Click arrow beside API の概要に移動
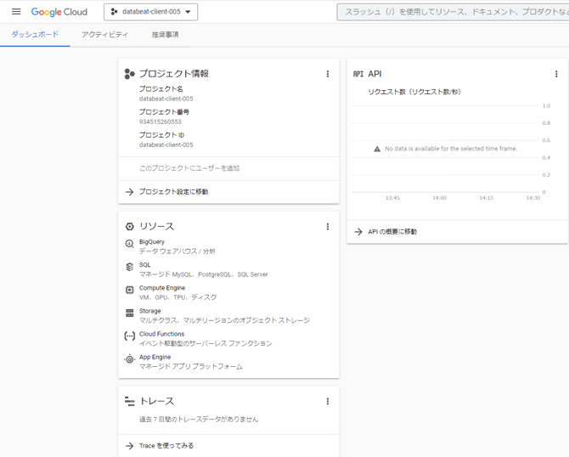The image size is (569, 457). tap(358, 232)
